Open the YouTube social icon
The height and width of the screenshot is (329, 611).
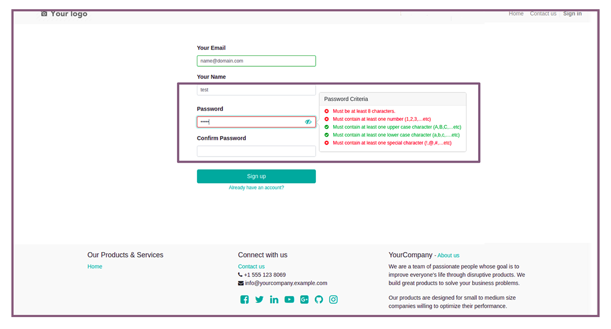pos(289,299)
